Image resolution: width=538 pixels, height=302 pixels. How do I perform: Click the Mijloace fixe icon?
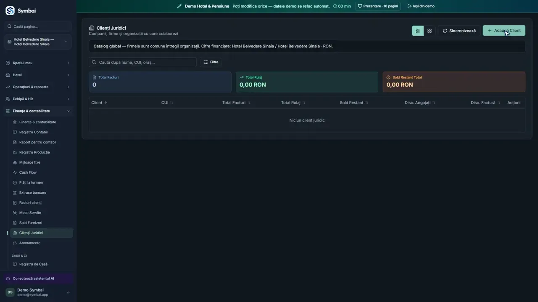click(x=15, y=162)
